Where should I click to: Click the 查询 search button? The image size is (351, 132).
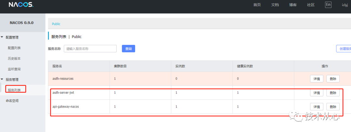click(x=128, y=49)
